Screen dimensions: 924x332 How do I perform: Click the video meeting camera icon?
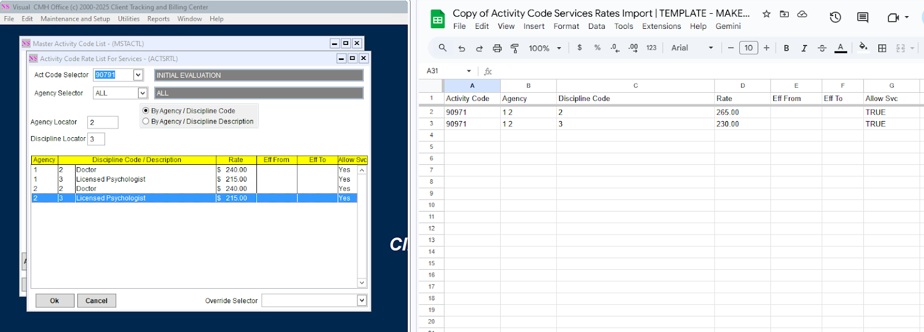pos(893,17)
